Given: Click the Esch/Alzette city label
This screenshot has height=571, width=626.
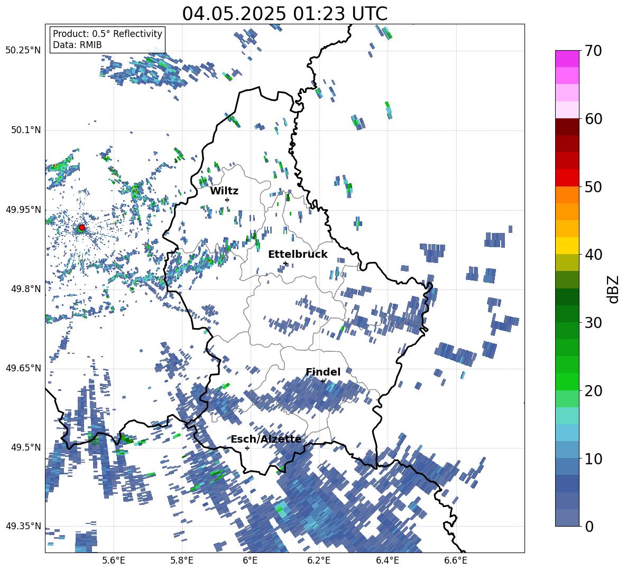Looking at the screenshot, I should pyautogui.click(x=266, y=439).
